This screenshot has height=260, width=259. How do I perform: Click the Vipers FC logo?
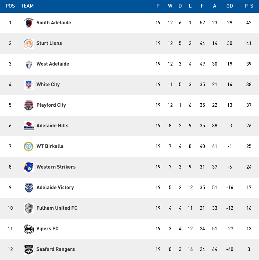click(x=28, y=229)
